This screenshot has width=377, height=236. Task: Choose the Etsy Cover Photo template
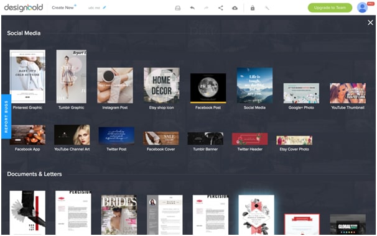tap(294, 140)
